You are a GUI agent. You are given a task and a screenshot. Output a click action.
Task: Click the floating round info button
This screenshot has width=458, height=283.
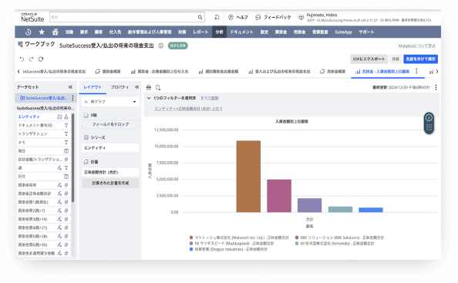click(x=429, y=118)
